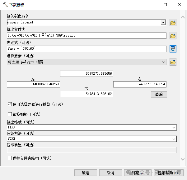Image resolution: width=187 pixels, height=180 pixels.
Task: Toggle the convert raster checkbox
Action: (10, 114)
